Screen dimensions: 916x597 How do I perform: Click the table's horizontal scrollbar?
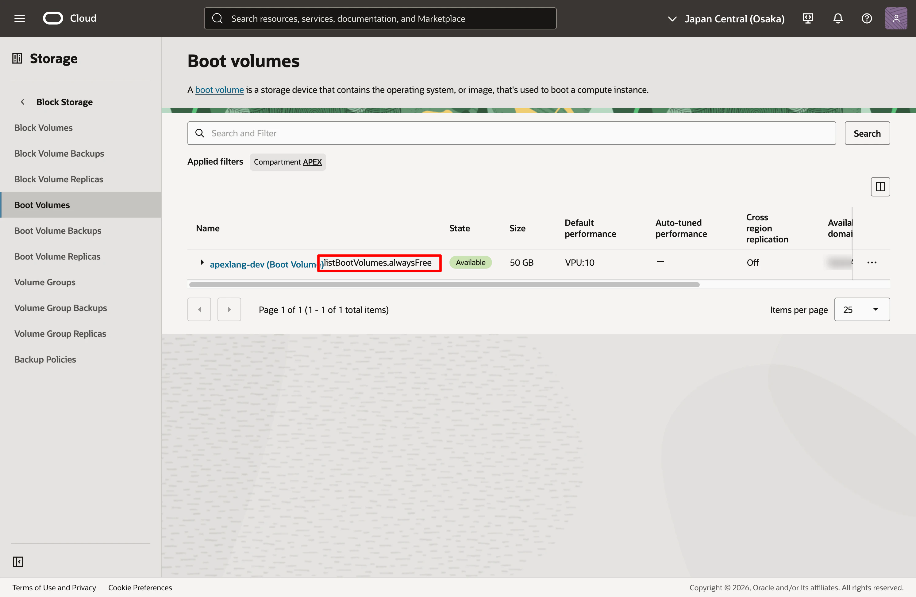tap(444, 285)
